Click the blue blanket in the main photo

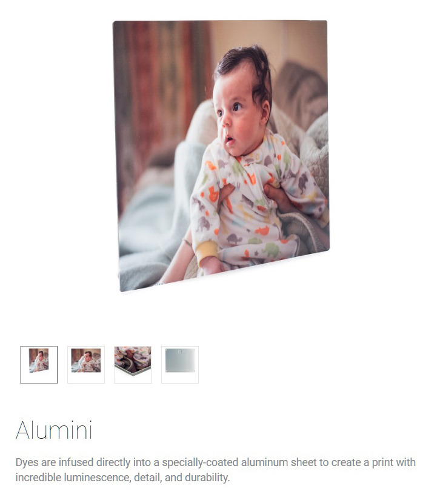point(152,242)
